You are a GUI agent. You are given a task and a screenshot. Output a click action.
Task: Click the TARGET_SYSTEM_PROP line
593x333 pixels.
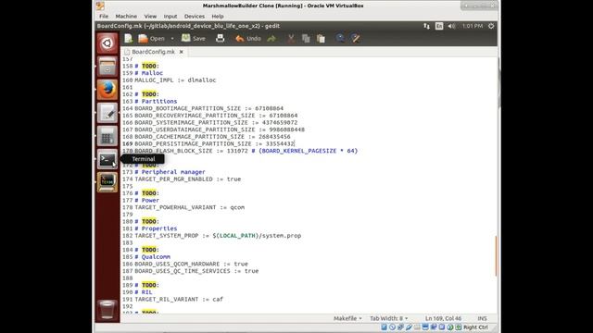[218, 236]
